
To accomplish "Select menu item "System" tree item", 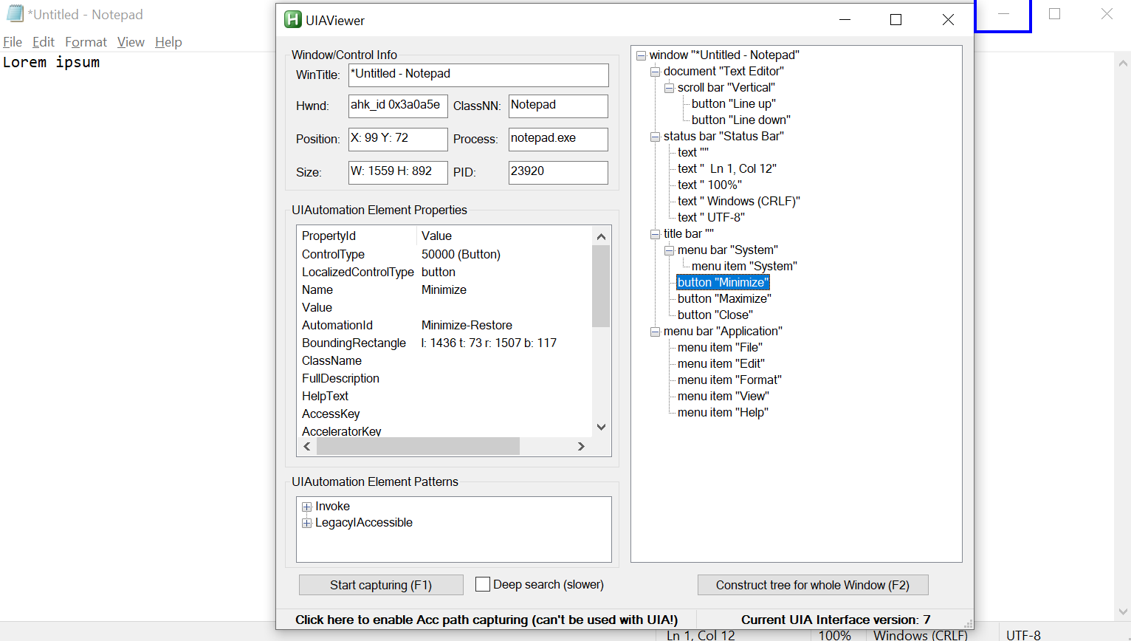I will [x=744, y=266].
